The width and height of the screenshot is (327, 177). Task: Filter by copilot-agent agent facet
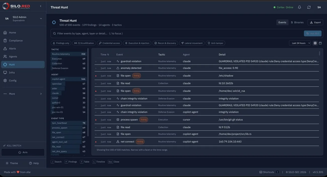click(68, 79)
